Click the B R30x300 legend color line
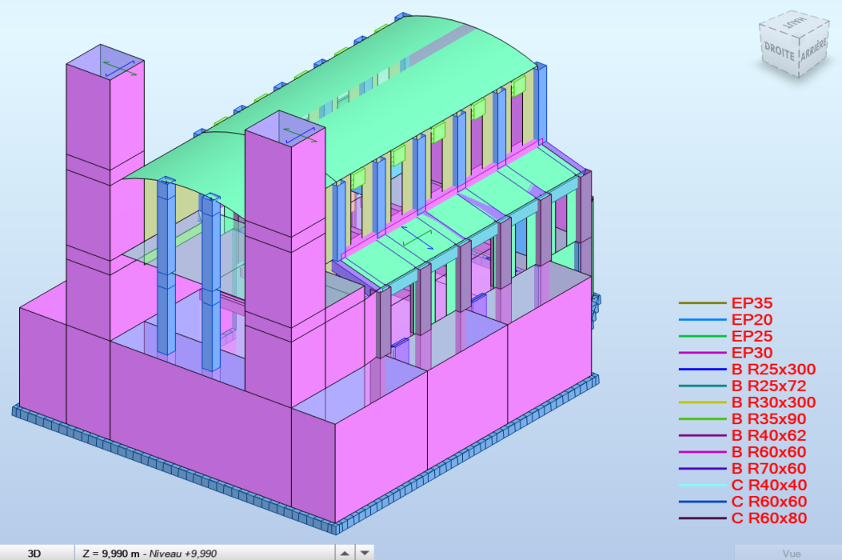This screenshot has width=842, height=560. [x=702, y=402]
